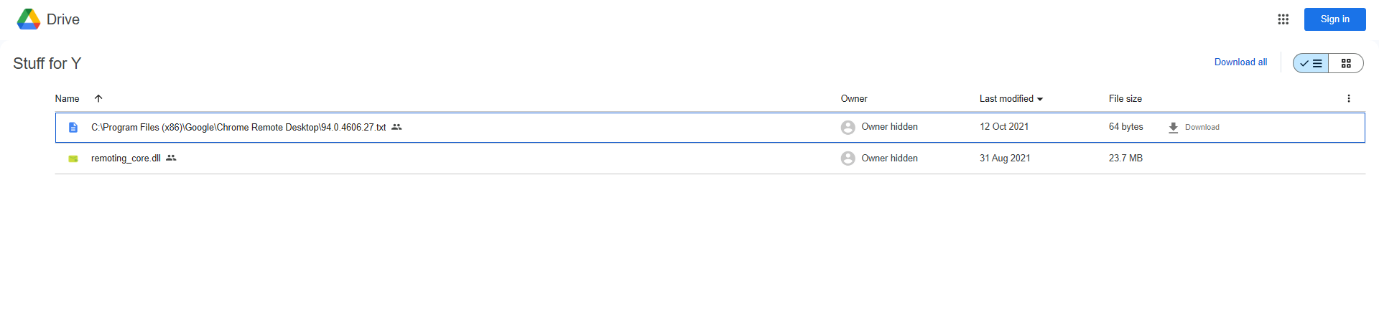Click the Sign in button
The image size is (1379, 312).
(x=1334, y=19)
